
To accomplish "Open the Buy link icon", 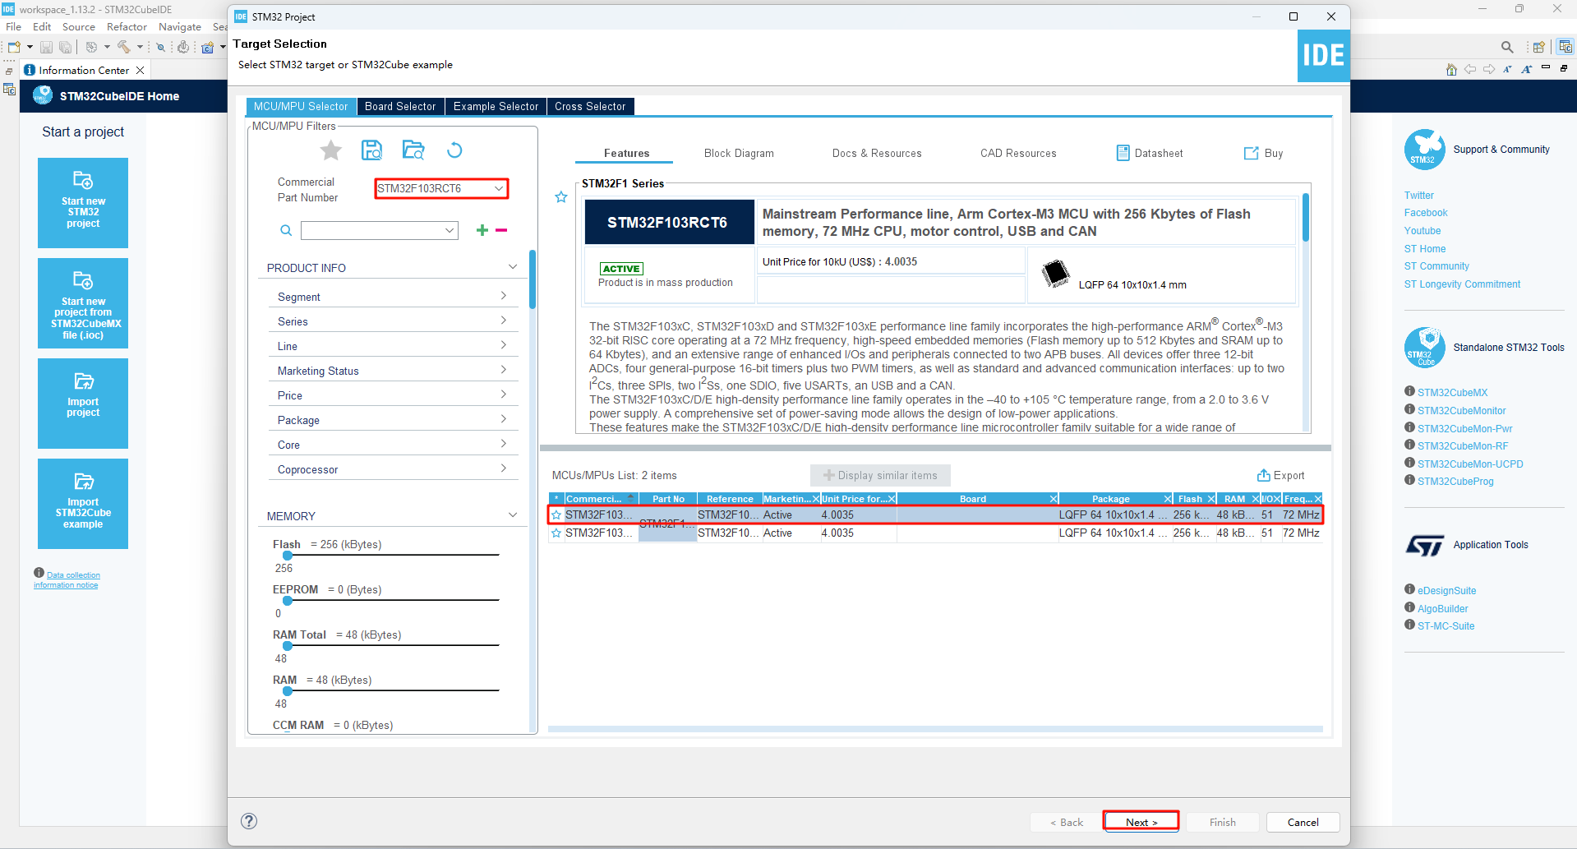I will 1251,153.
